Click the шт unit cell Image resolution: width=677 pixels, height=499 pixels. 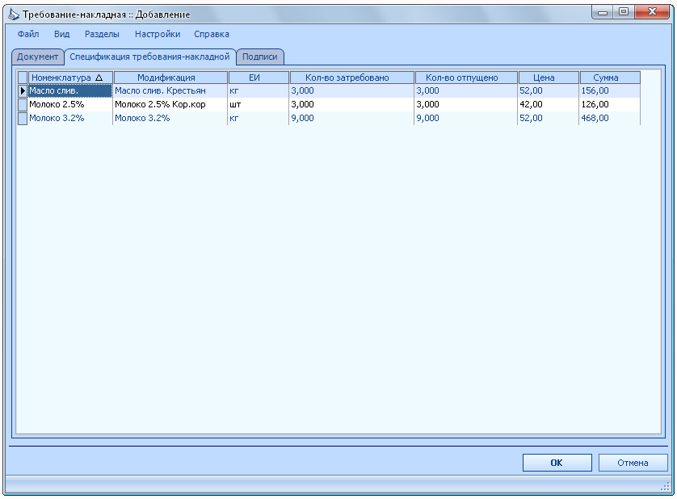[x=259, y=104]
